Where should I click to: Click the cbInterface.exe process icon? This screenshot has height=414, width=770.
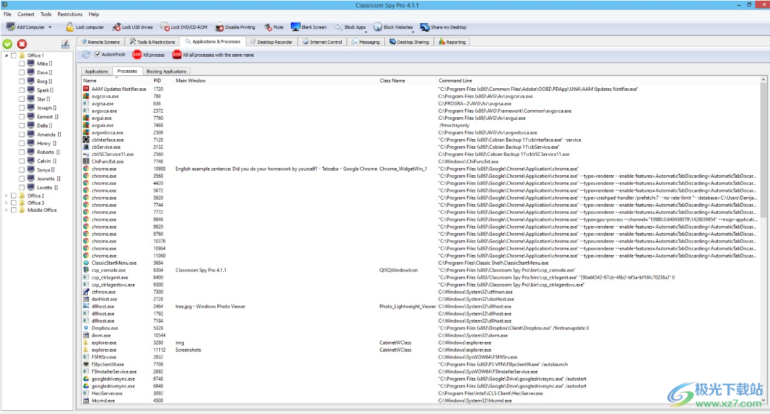86,140
